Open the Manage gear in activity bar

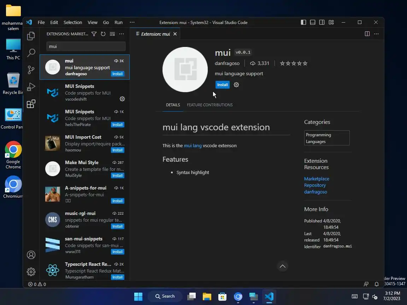pyautogui.click(x=31, y=272)
